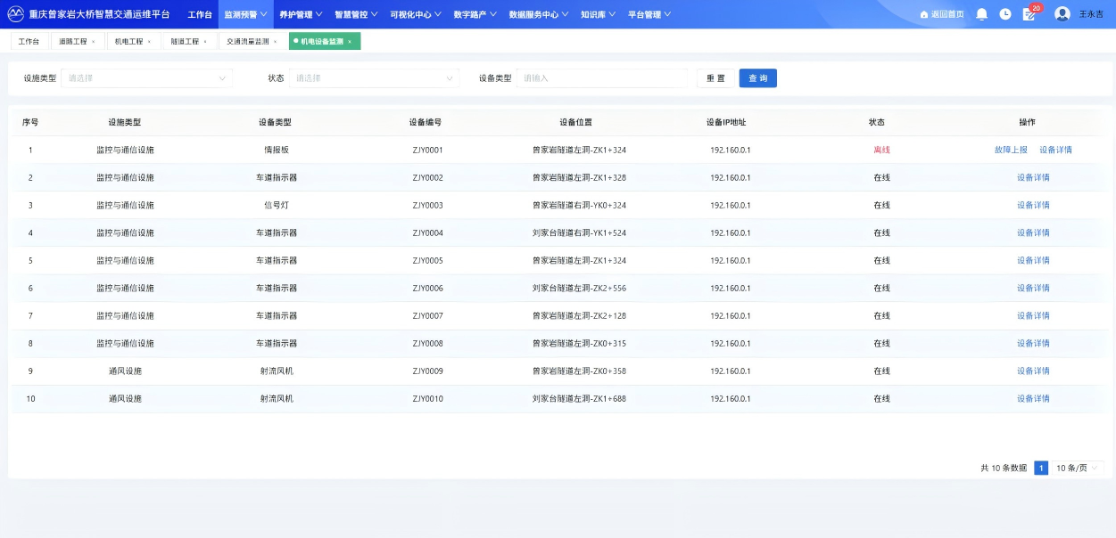
Task: Click the 信号灯 device type cell
Action: click(x=277, y=205)
